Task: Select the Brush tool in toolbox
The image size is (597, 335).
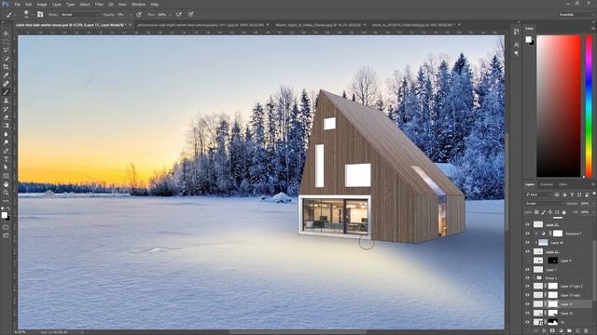Action: (6, 92)
